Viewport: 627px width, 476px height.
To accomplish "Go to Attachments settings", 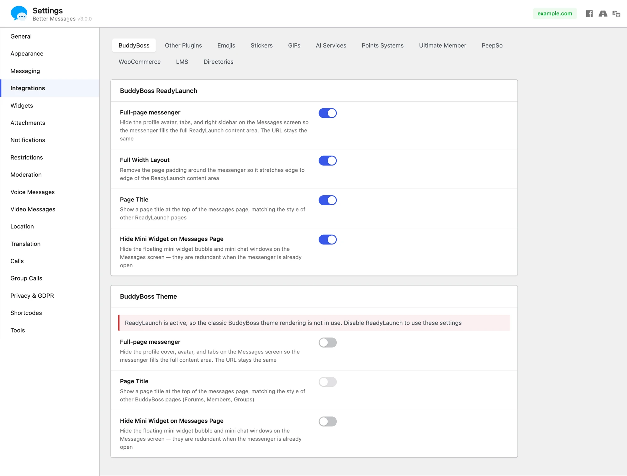I will click(x=50, y=123).
